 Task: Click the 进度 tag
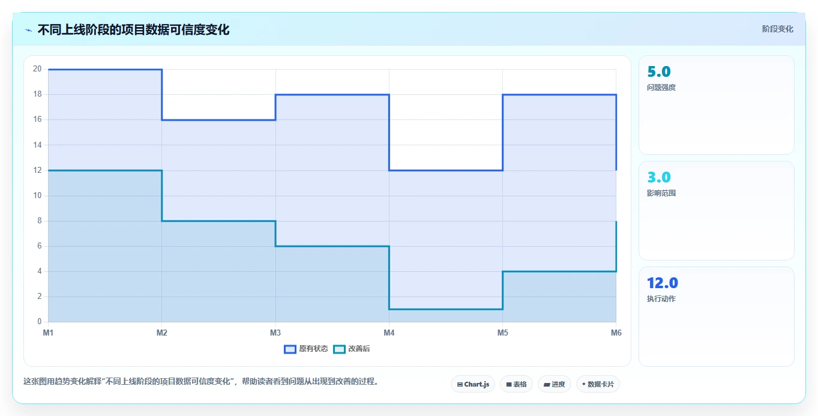click(555, 384)
